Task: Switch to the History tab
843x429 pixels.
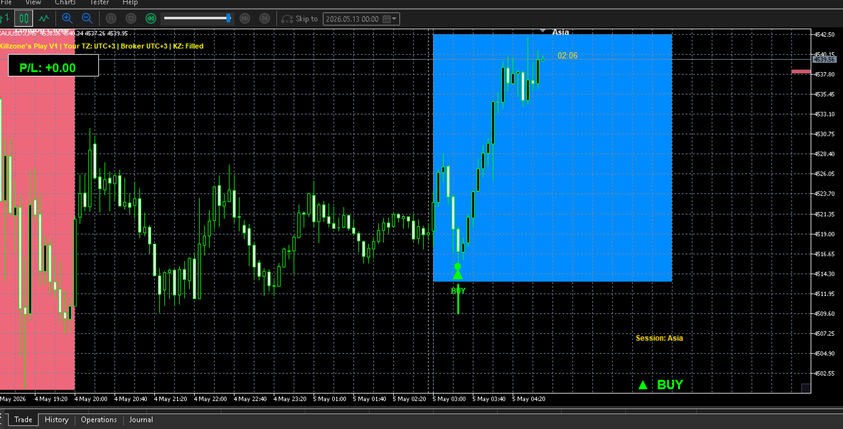Action: tap(57, 420)
